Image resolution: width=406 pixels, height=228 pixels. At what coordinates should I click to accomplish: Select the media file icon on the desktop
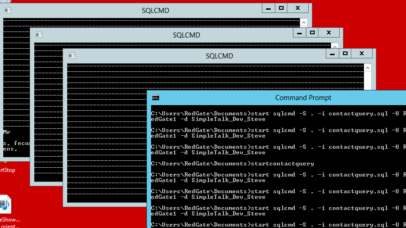tap(6, 204)
